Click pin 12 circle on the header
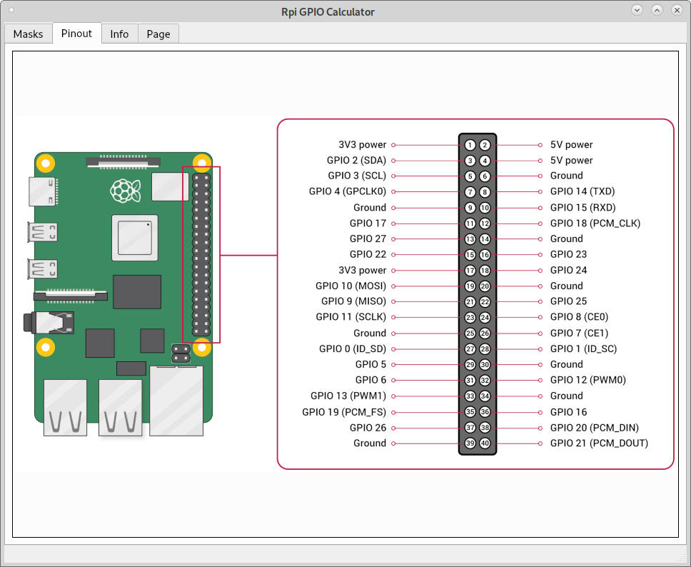The width and height of the screenshot is (691, 567). 485,224
